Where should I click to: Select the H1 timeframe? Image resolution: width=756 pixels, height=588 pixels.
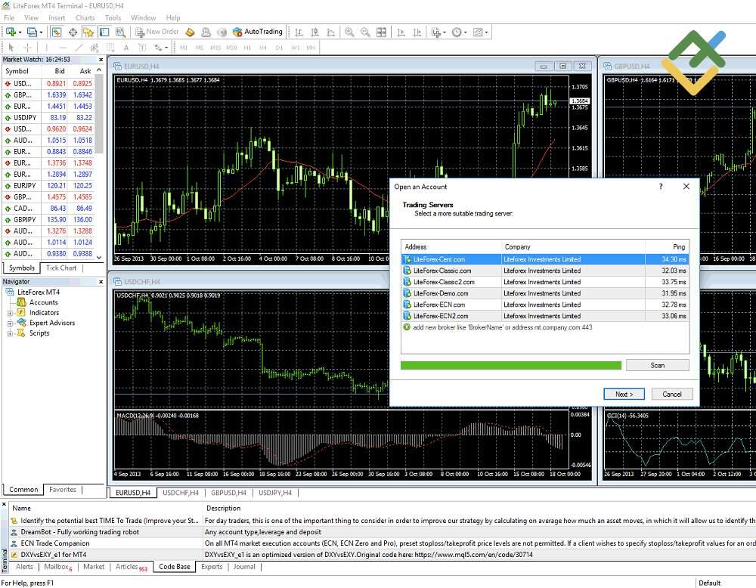click(x=246, y=48)
